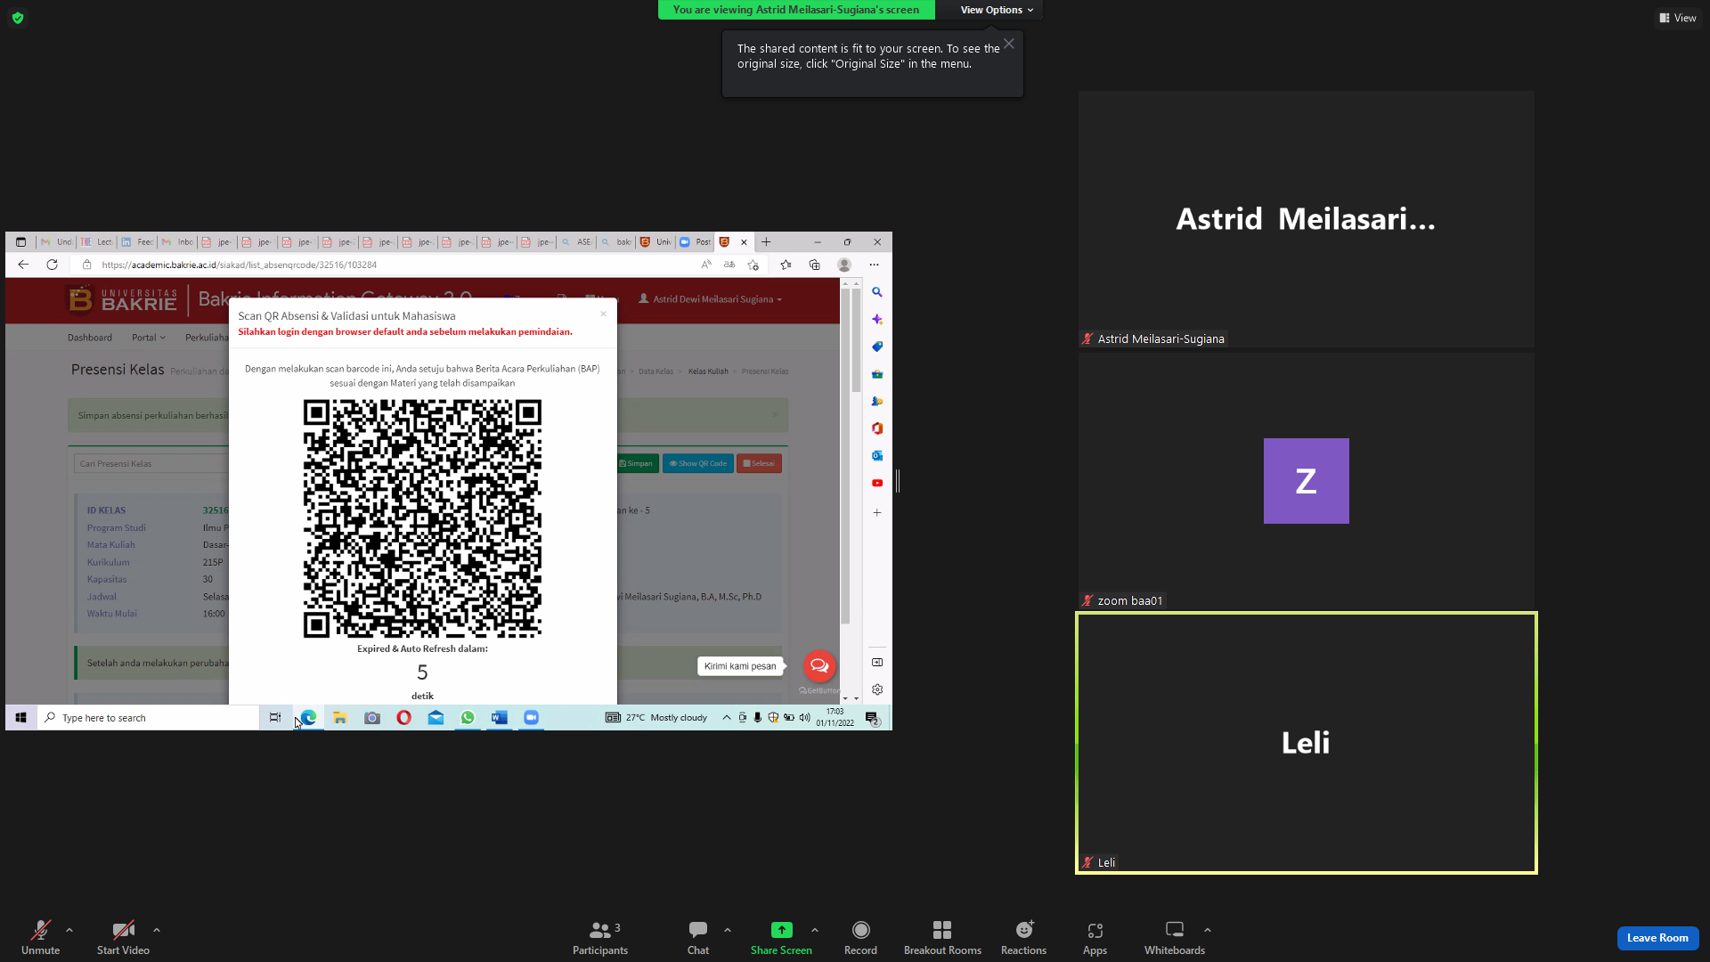Open a new browser tab with plus

tap(766, 242)
